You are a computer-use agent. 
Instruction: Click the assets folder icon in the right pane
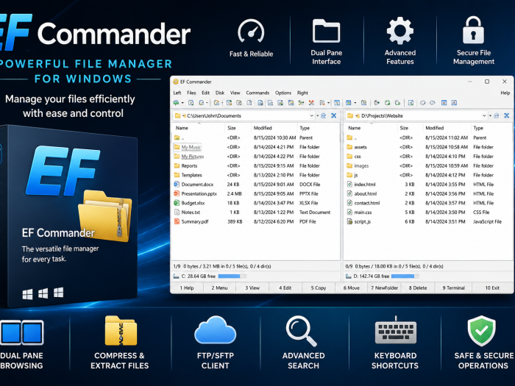point(349,147)
